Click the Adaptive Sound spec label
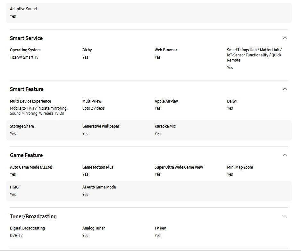 coord(23,9)
